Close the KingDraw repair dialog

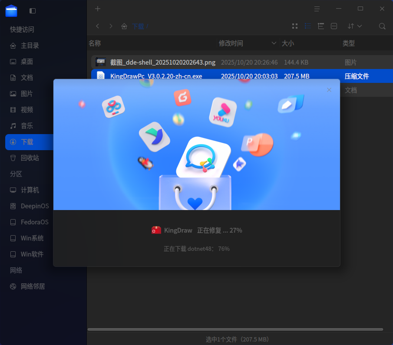tap(329, 90)
